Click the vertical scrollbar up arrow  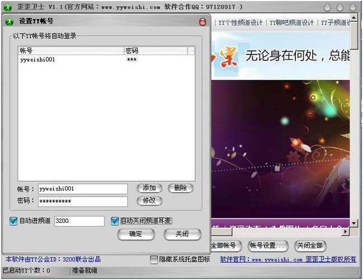coord(353,17)
